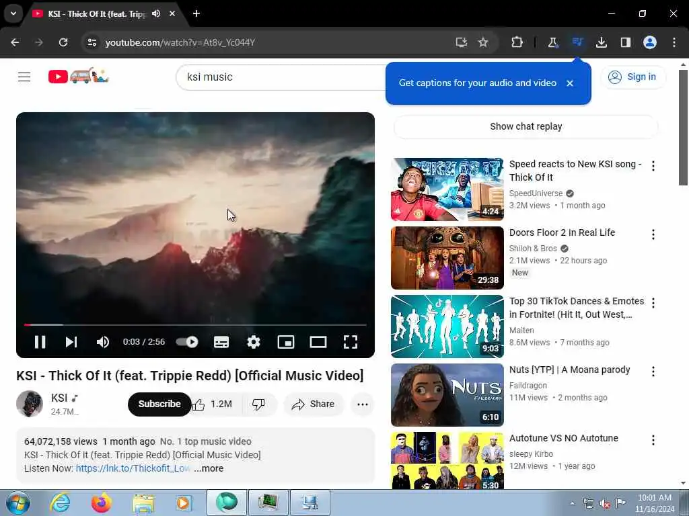Image resolution: width=689 pixels, height=516 pixels.
Task: Click the SpeedUniverse channel name
Action: (x=536, y=193)
